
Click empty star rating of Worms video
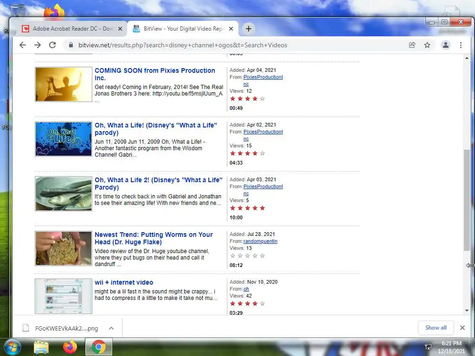(248, 256)
